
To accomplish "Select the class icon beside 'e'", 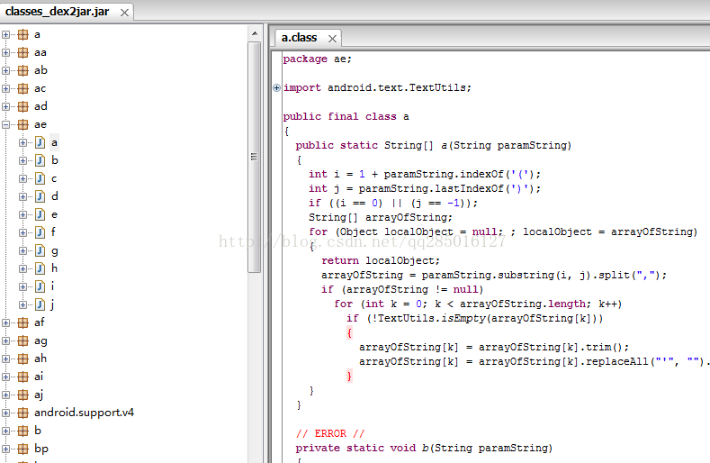I will (40, 214).
